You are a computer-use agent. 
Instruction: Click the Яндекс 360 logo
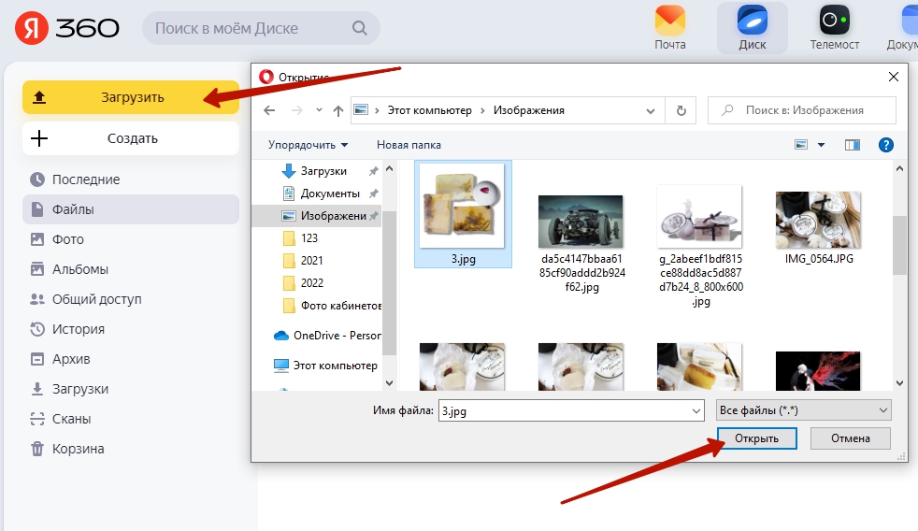(66, 27)
